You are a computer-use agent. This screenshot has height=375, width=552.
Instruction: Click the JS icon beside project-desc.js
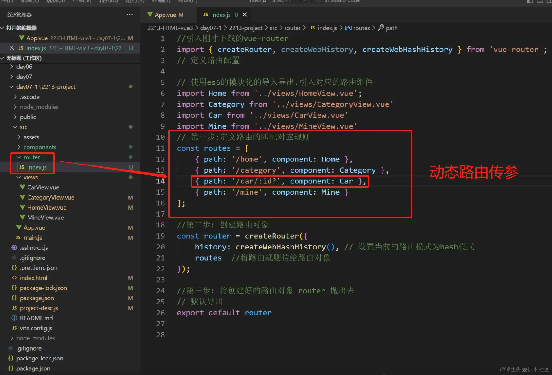[x=14, y=308]
